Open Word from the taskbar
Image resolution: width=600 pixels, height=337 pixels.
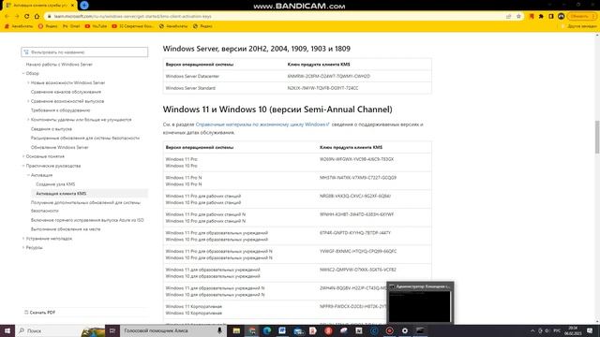click(282, 330)
